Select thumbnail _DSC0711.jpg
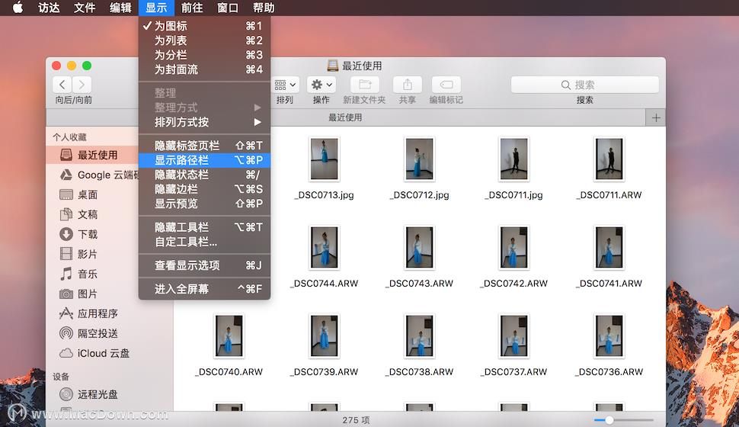 pos(514,159)
